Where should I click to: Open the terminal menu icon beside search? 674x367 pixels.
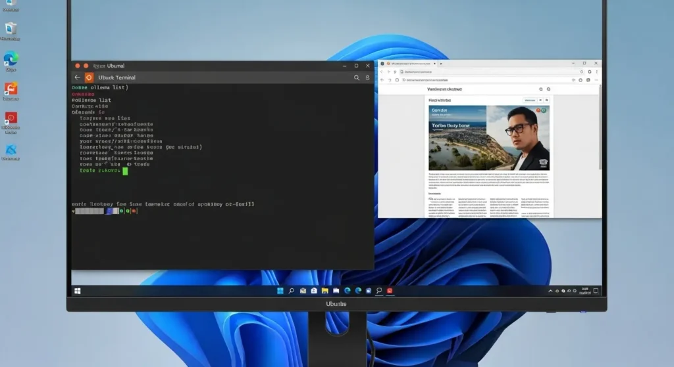tap(367, 77)
